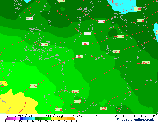Select the forecast date 'Th 20-03-2025 18:00 UTC (12+102)'

pos(124,116)
